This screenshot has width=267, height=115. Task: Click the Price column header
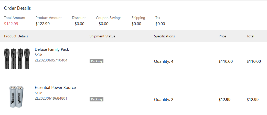222,36
